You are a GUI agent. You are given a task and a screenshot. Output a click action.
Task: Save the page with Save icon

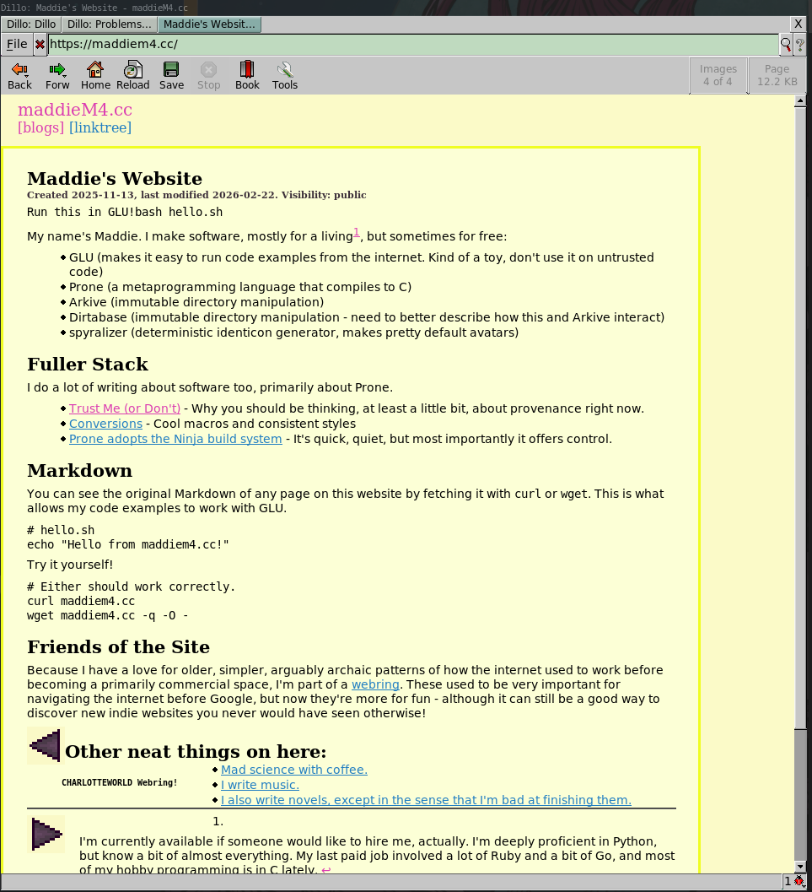[171, 69]
